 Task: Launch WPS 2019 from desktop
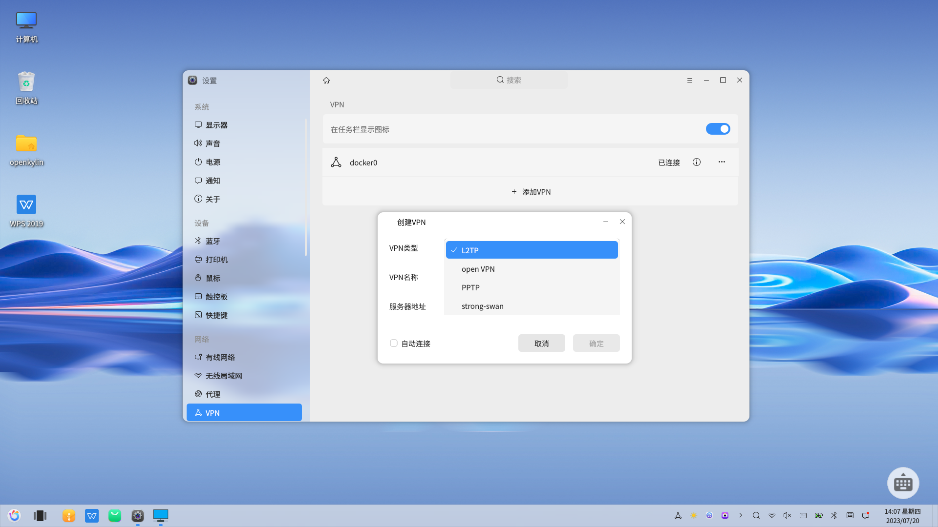[x=26, y=211]
